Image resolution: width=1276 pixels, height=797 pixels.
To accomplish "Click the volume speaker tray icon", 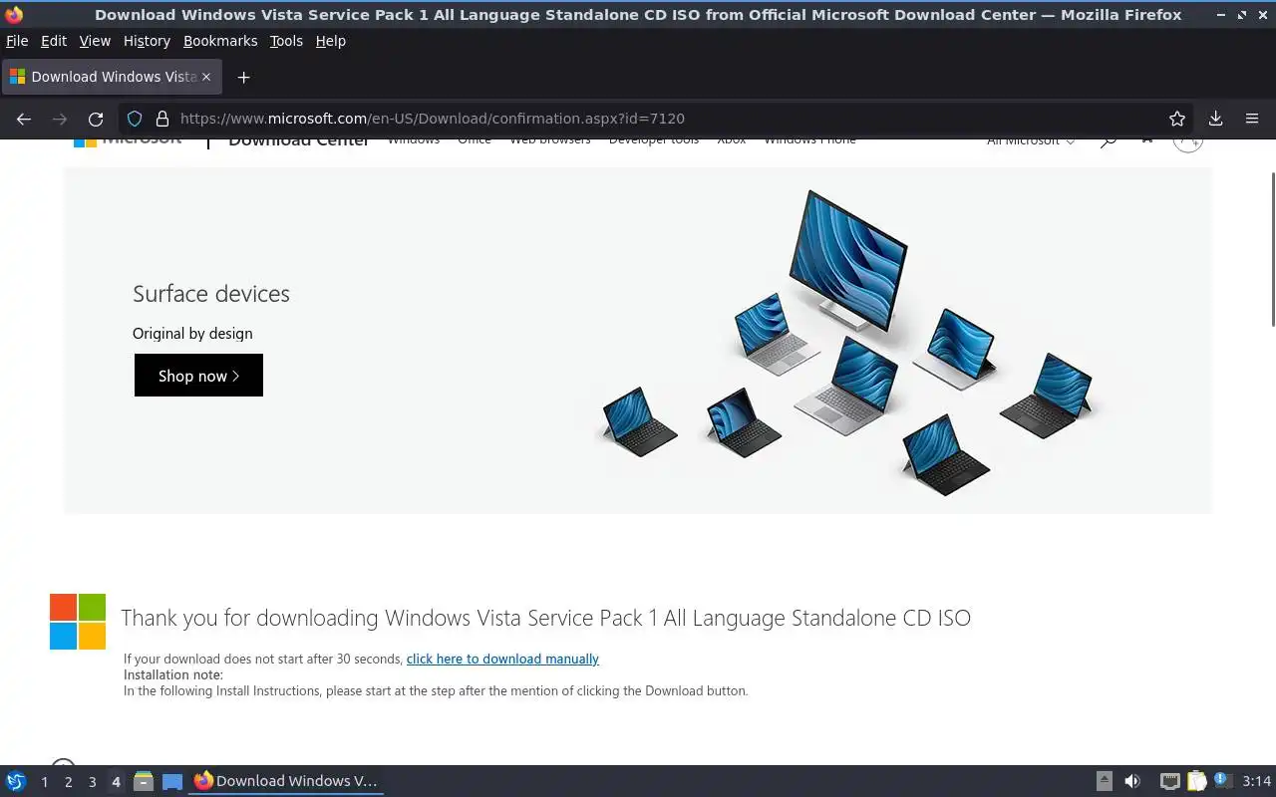I will click(x=1131, y=781).
